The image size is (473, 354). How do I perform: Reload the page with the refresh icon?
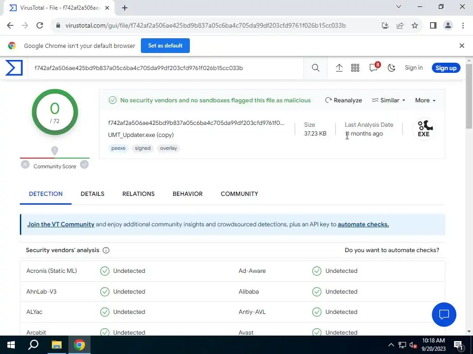(40, 25)
